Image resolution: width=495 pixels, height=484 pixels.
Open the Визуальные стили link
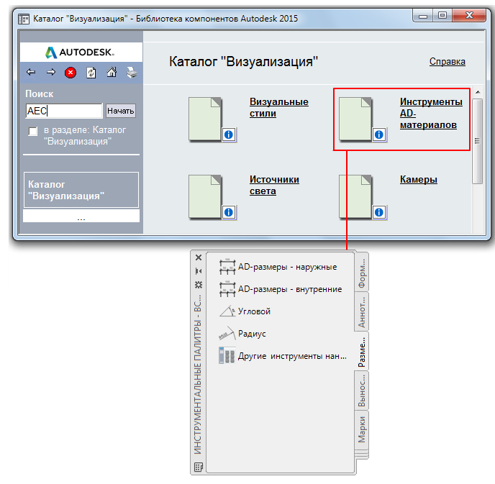[x=278, y=107]
